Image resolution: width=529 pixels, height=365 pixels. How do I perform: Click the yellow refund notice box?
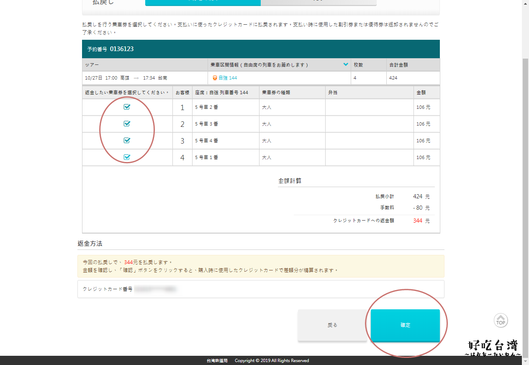click(260, 266)
